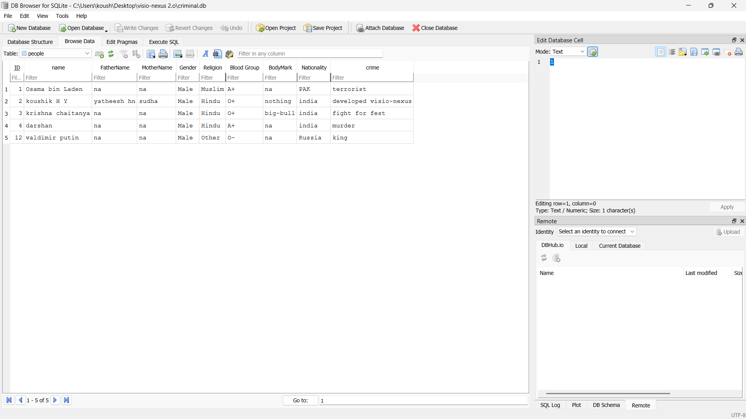Select the Local tab in Remote panel
Screen dimensions: 746x419
581,246
